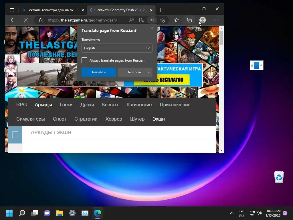This screenshot has width=293, height=220.
Task: Click the 'АРКАДЫ / ЭКШН' breadcrumb text
Action: [x=51, y=132]
